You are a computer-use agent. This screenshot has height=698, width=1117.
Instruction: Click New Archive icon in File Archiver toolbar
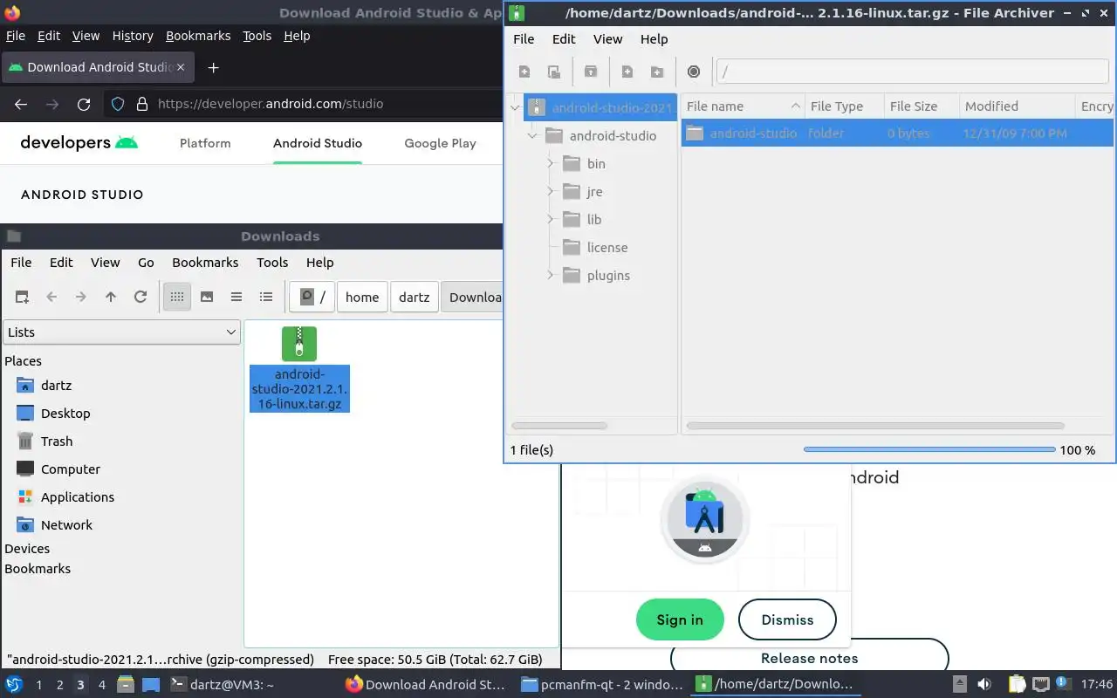pyautogui.click(x=524, y=72)
